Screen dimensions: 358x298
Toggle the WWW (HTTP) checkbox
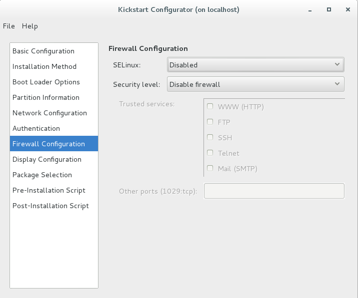click(x=210, y=106)
